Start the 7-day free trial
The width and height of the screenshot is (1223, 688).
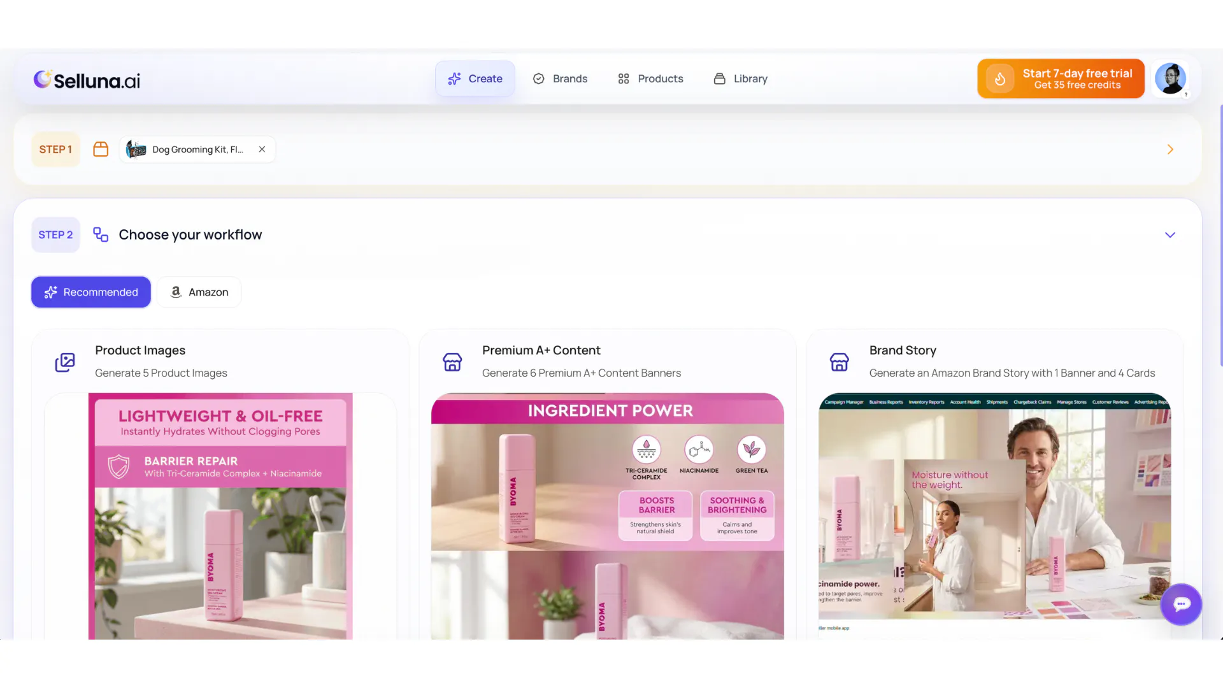tap(1061, 79)
